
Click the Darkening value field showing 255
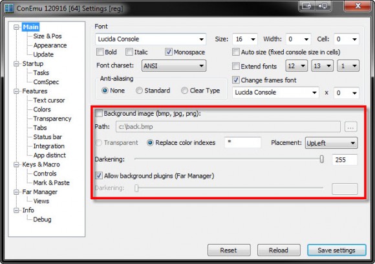pos(345,160)
